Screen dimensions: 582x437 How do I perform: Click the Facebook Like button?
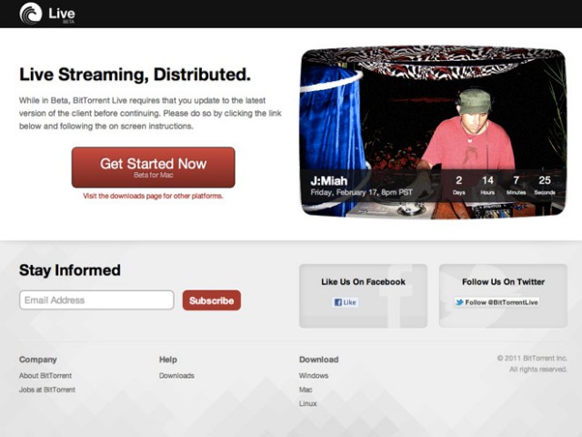point(345,302)
